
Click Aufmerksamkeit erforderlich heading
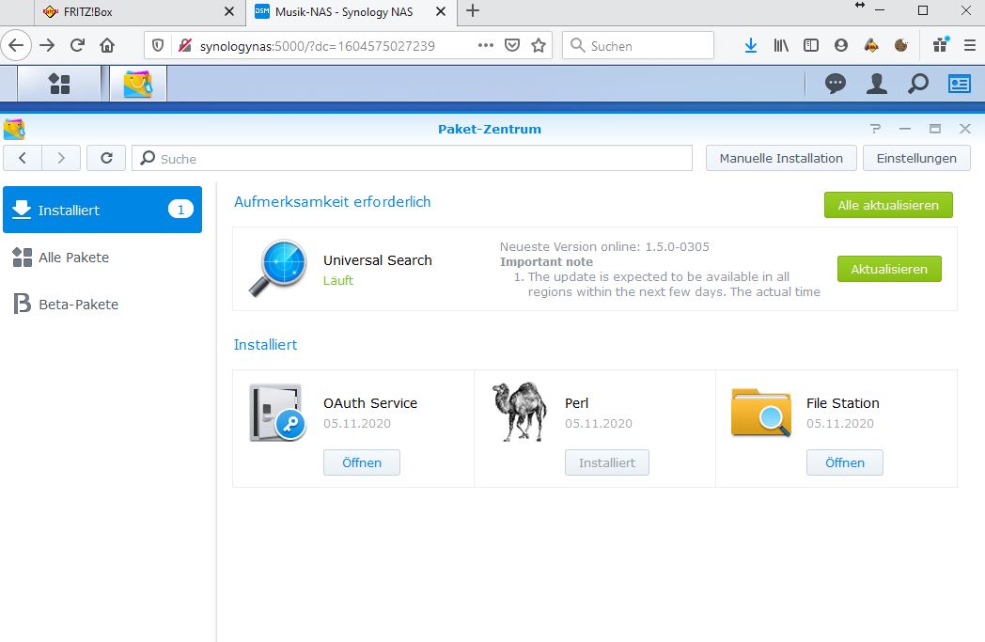(333, 202)
